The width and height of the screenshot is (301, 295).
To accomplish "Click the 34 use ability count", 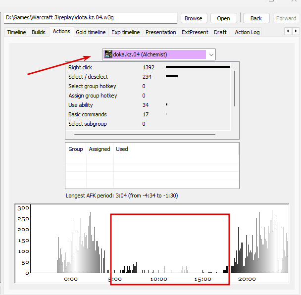I will pos(146,105).
